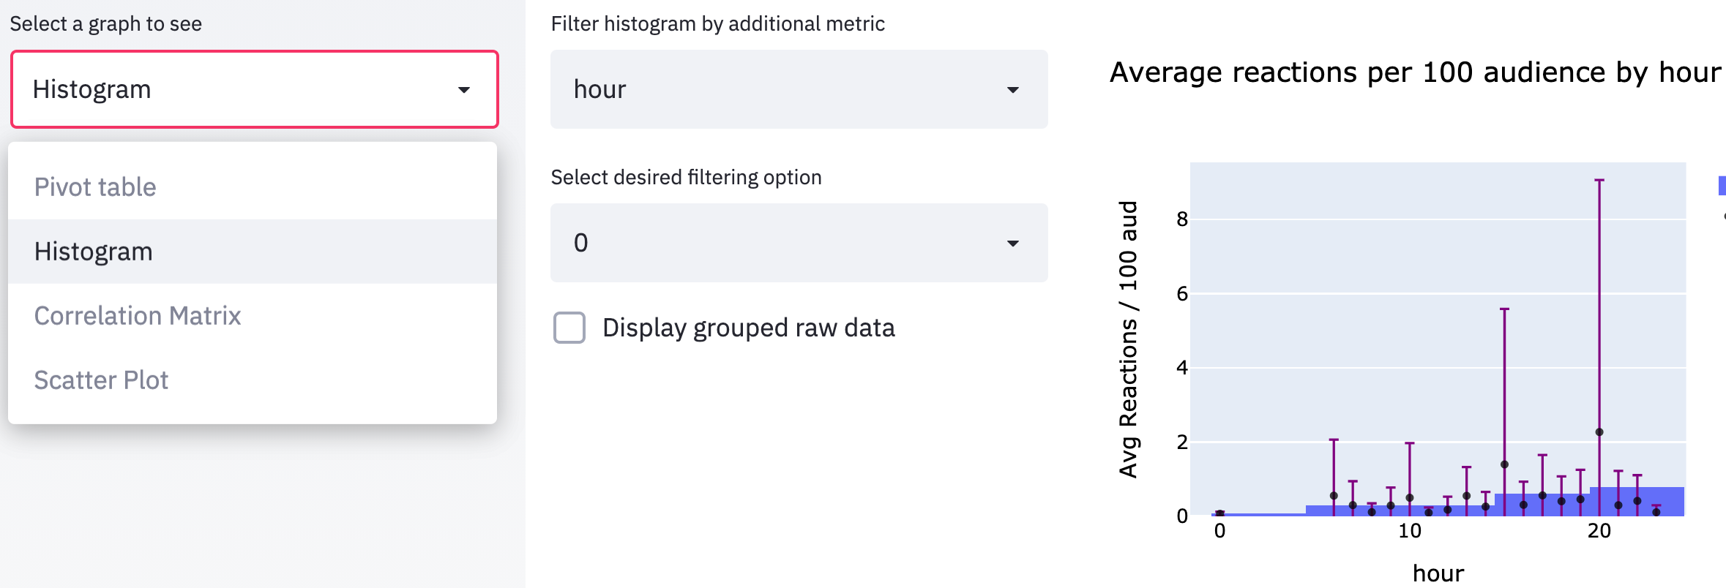Click the Avg Reactions y-axis label

pyautogui.click(x=1128, y=339)
